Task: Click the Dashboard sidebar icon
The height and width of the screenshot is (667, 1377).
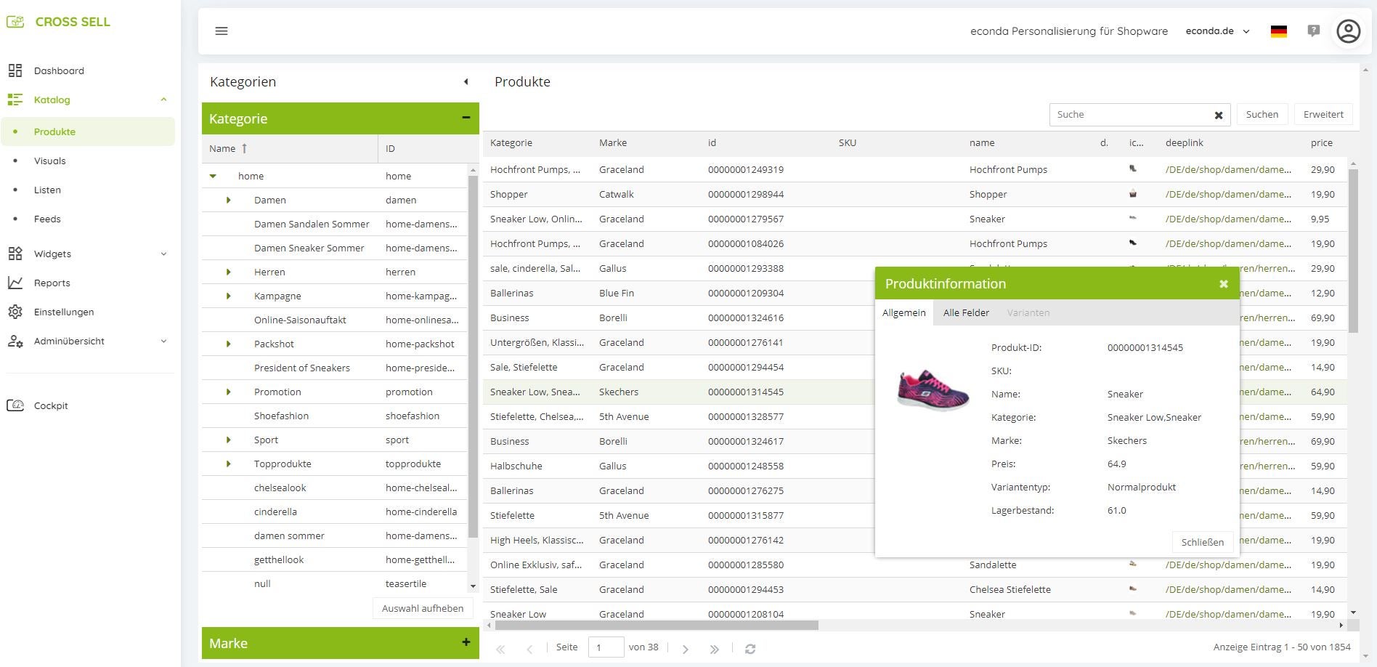Action: [15, 70]
